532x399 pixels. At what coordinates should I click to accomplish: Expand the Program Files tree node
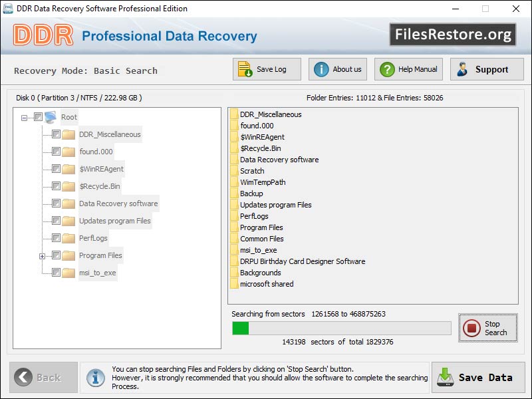pos(41,255)
